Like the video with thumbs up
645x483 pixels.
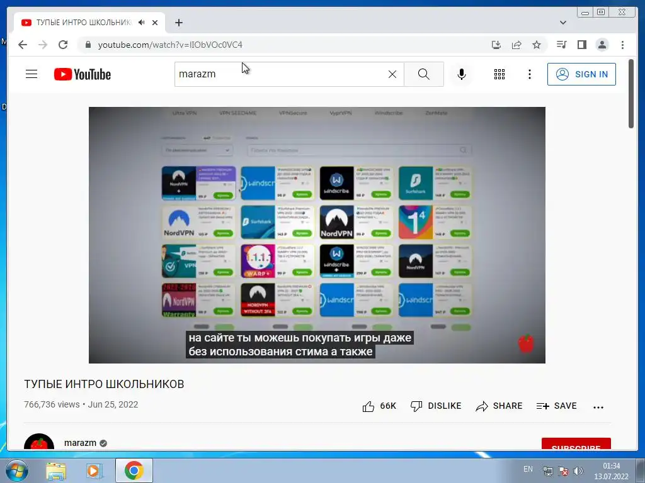click(379, 406)
